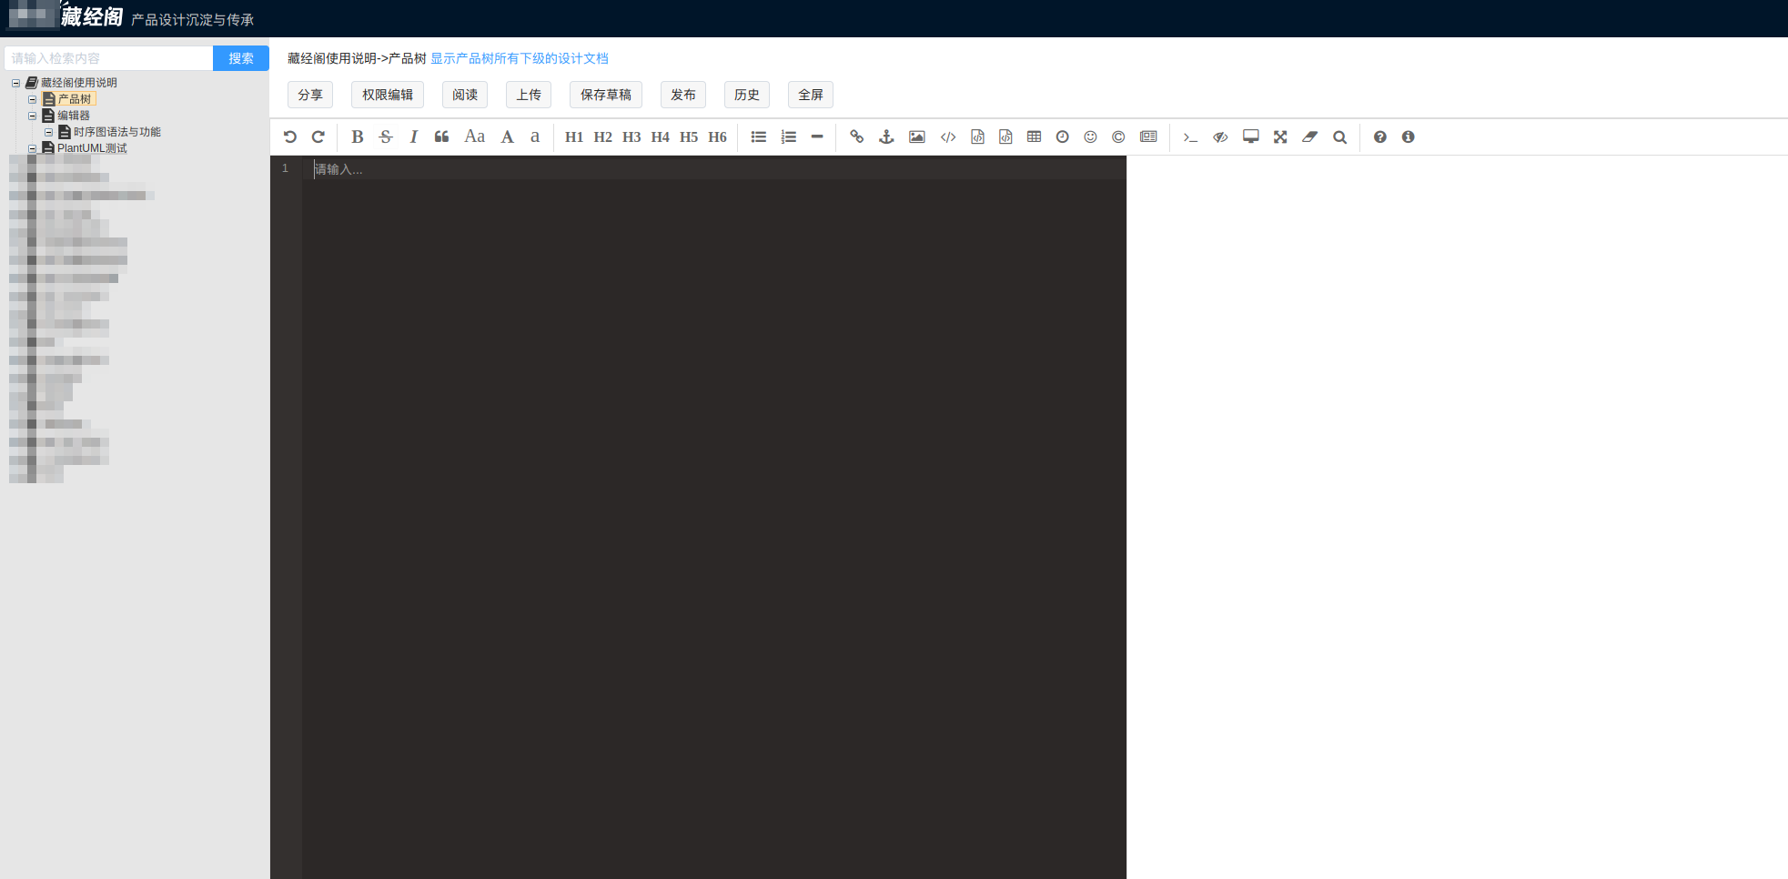Image resolution: width=1788 pixels, height=879 pixels.
Task: Click the 搜索 search button
Action: (241, 58)
